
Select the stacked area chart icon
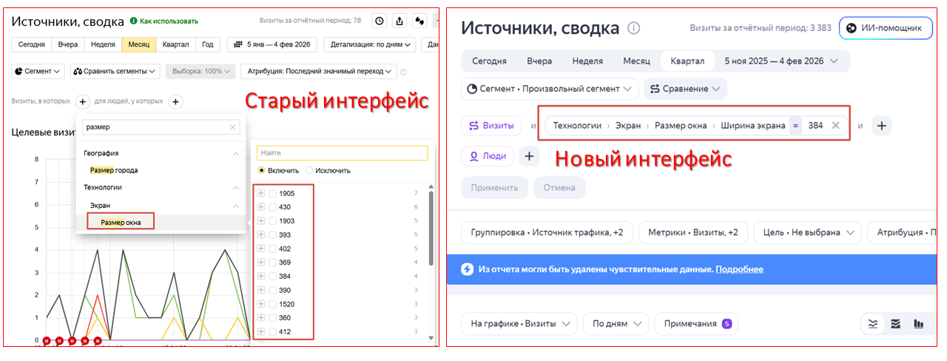click(896, 324)
